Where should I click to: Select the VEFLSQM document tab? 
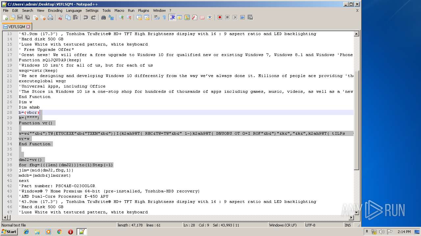coord(16,27)
